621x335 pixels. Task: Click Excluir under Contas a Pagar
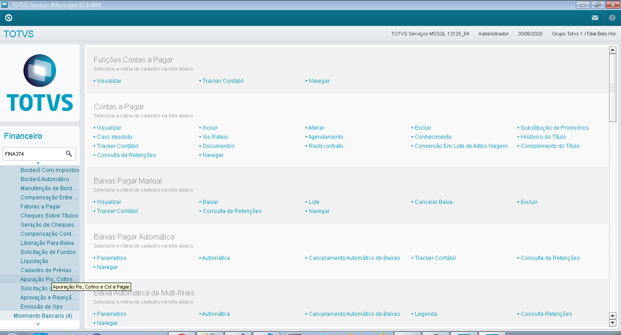(423, 128)
